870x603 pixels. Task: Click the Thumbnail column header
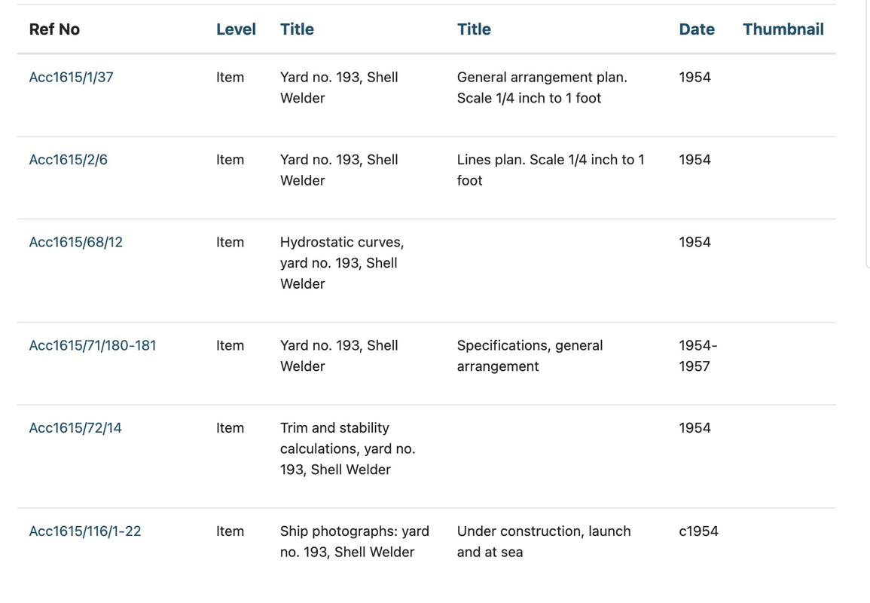pos(783,29)
